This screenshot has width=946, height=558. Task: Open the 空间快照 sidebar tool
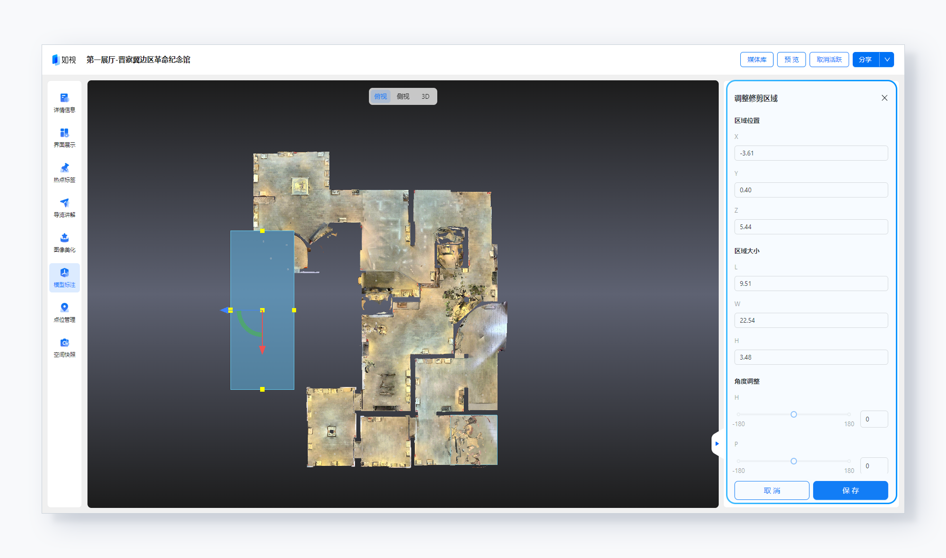[x=64, y=348]
